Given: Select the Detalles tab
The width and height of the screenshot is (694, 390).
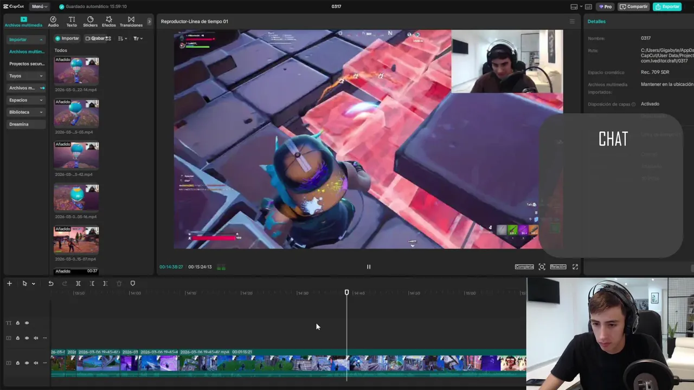Looking at the screenshot, I should [596, 22].
